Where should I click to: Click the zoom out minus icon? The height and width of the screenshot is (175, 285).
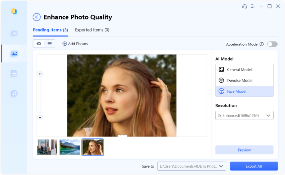click(x=40, y=117)
